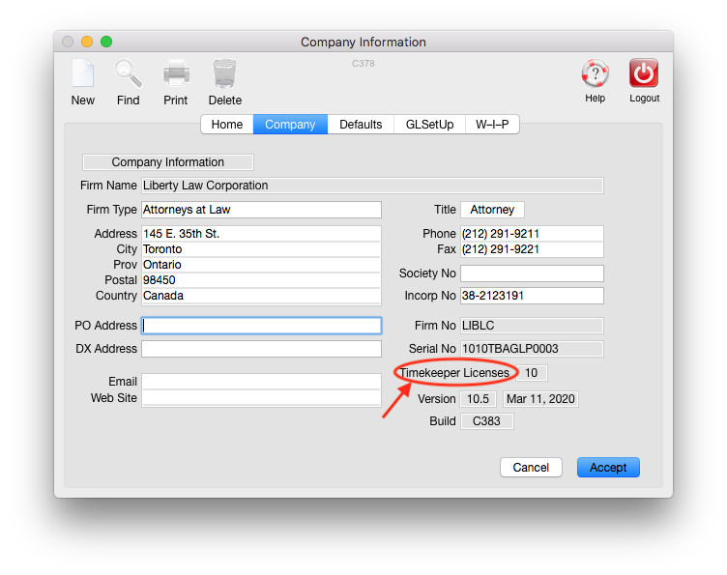Open Find with the magnifier icon
This screenshot has height=575, width=727.
[x=128, y=75]
